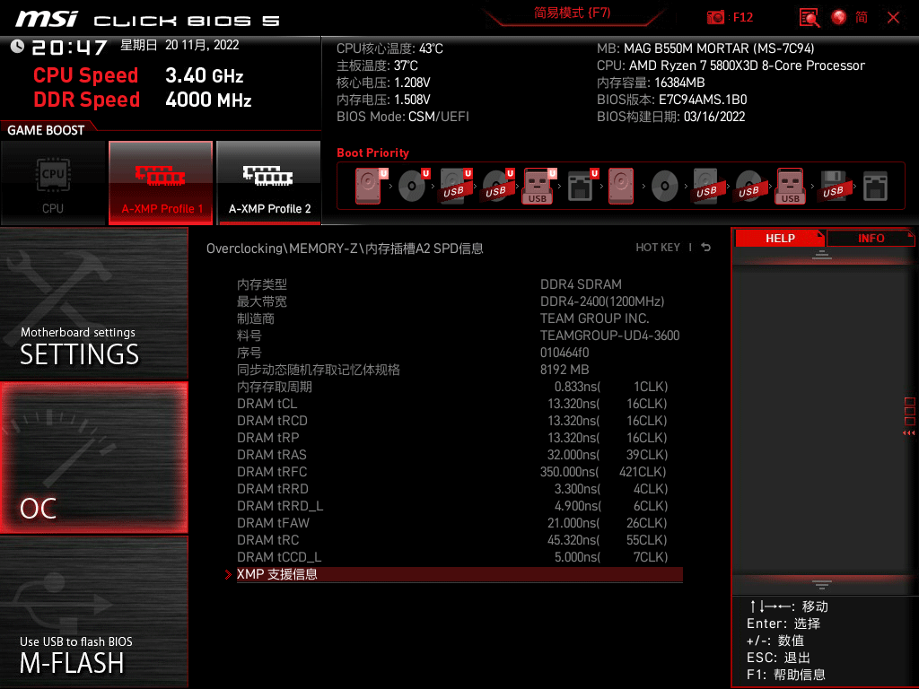Screen dimensions: 919x689
Task: Click the 序号 row
Action: click(x=459, y=352)
